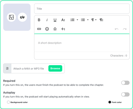This screenshot has width=133, height=109.
Task: Click the redo arrow
Action: tap(125, 29)
